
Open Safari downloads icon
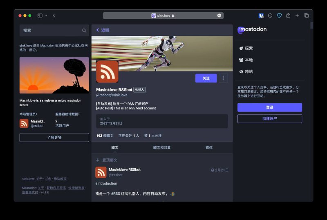270,16
